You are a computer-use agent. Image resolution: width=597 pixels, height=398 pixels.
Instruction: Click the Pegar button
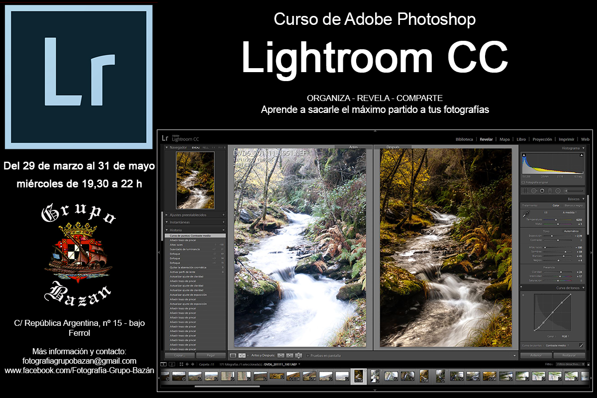point(211,355)
